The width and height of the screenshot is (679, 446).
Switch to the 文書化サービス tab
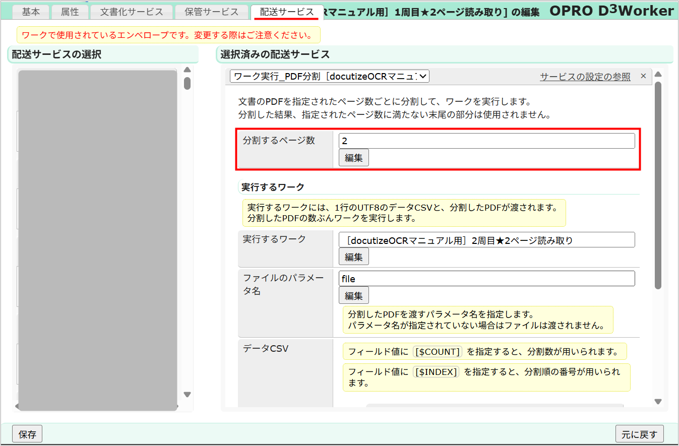[131, 12]
